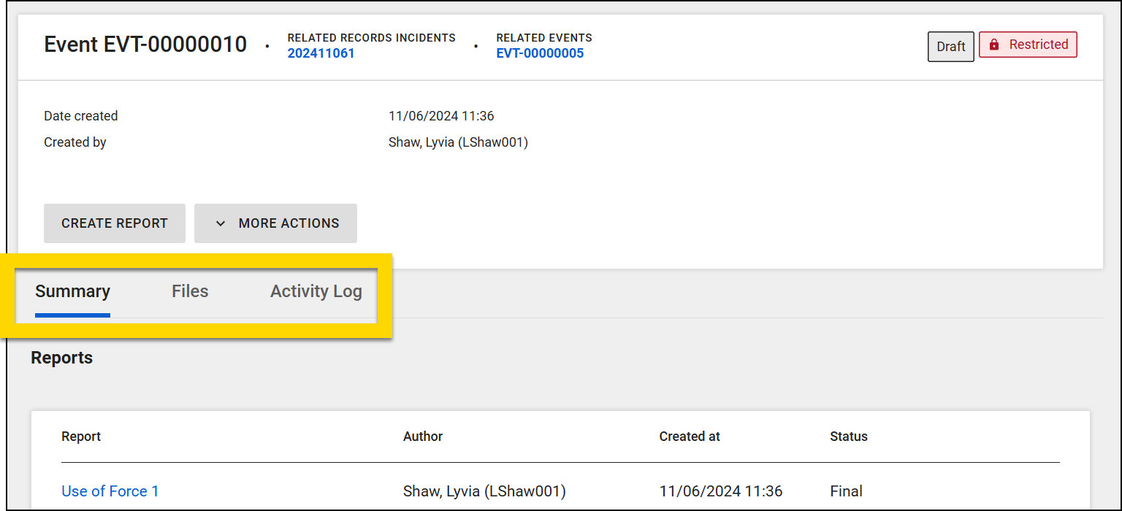Click the Status column header

point(848,436)
